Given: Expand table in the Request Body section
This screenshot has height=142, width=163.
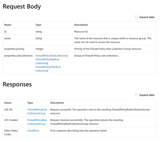Looking at the screenshot, I should tap(145, 17).
